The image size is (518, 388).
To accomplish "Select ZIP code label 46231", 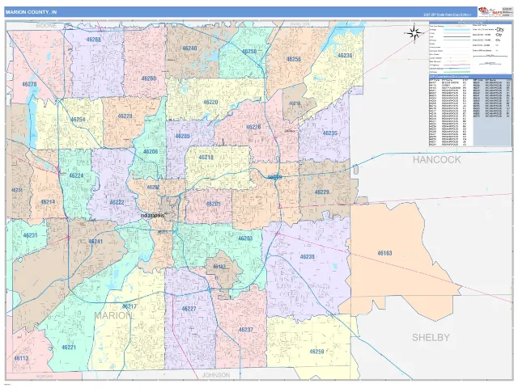I will [x=31, y=235].
